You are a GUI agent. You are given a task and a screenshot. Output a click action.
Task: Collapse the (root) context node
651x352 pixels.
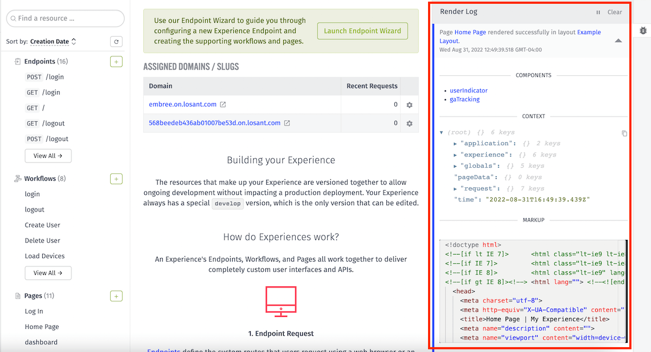(442, 133)
